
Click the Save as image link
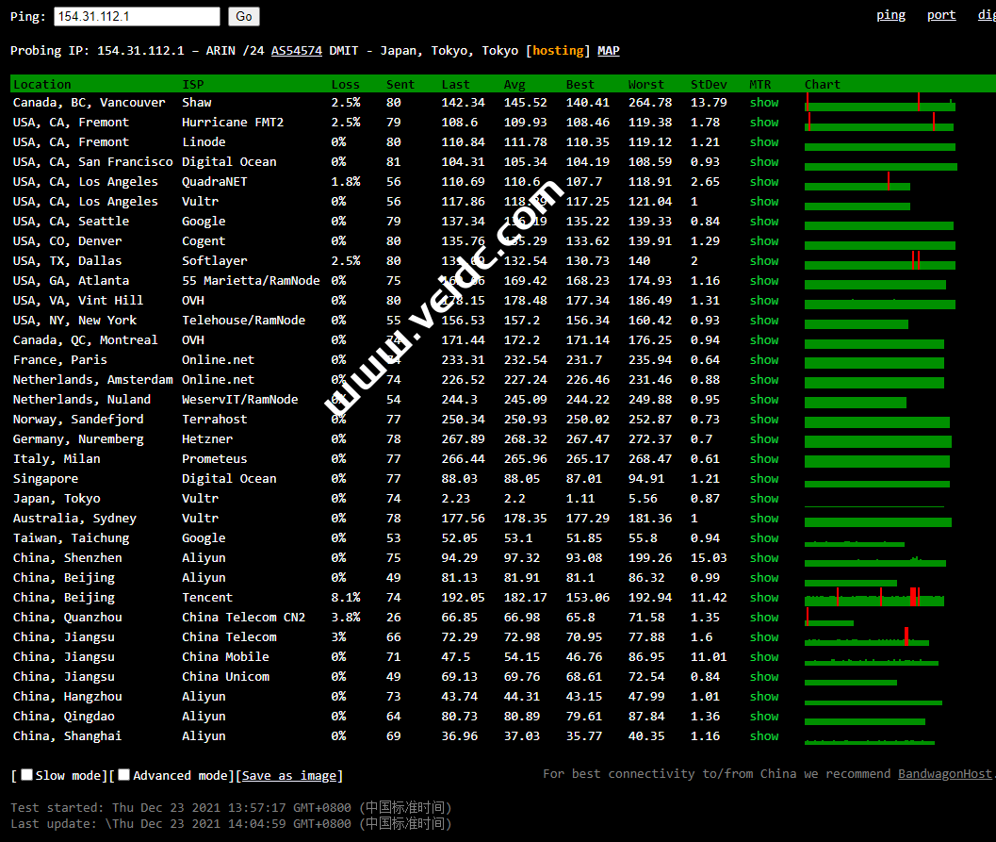tap(289, 776)
